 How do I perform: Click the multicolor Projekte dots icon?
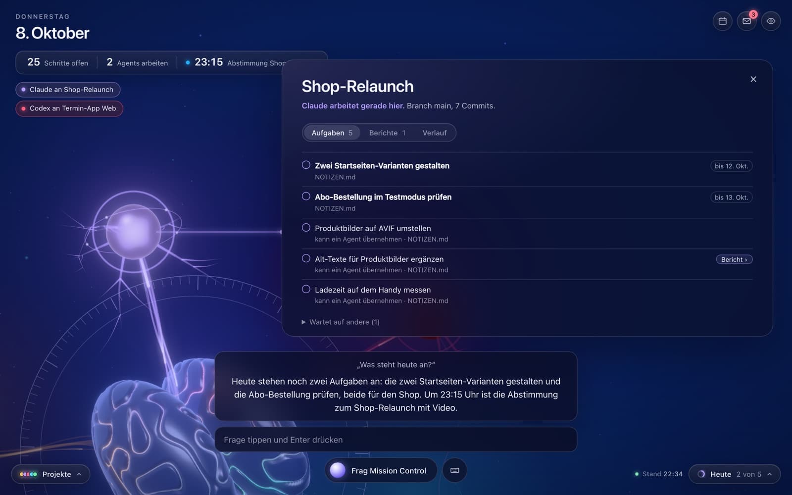coord(28,474)
